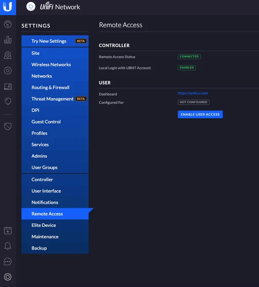Image resolution: width=259 pixels, height=287 pixels.
Task: Open Backup settings
Action: click(x=55, y=248)
